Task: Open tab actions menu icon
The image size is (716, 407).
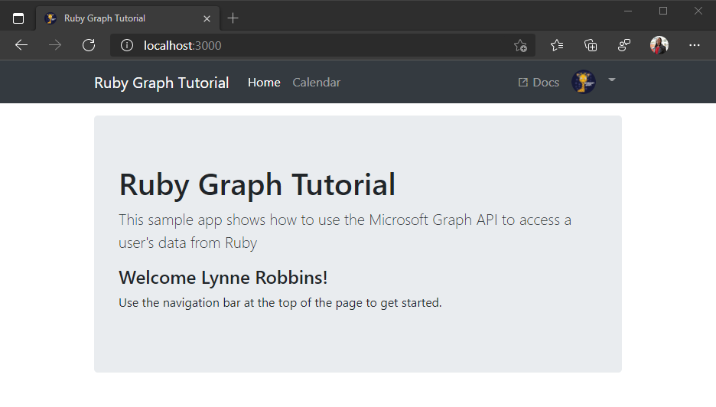Action: pos(18,18)
